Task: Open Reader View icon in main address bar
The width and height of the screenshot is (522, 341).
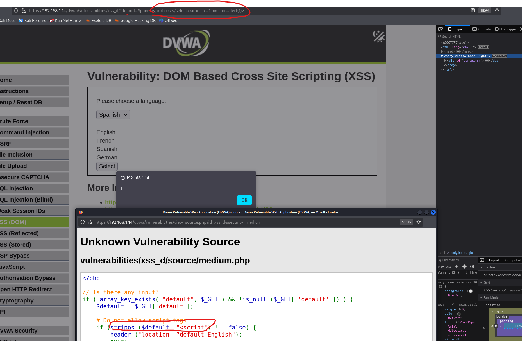Action: (x=473, y=10)
